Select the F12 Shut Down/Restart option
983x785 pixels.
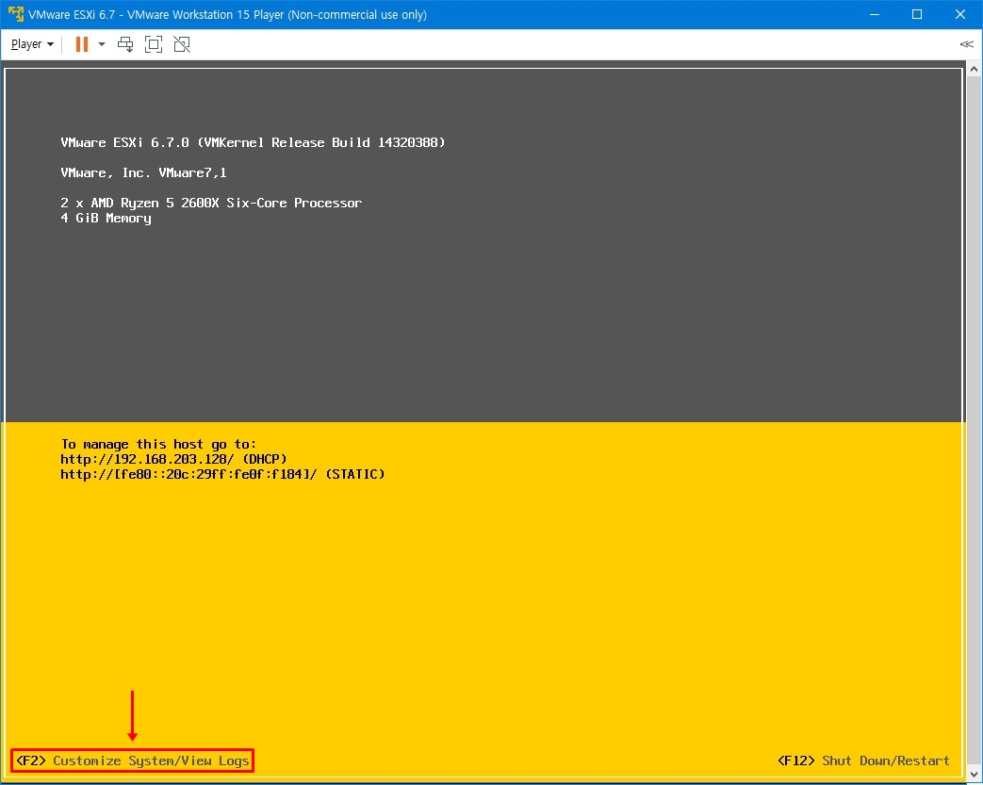864,760
